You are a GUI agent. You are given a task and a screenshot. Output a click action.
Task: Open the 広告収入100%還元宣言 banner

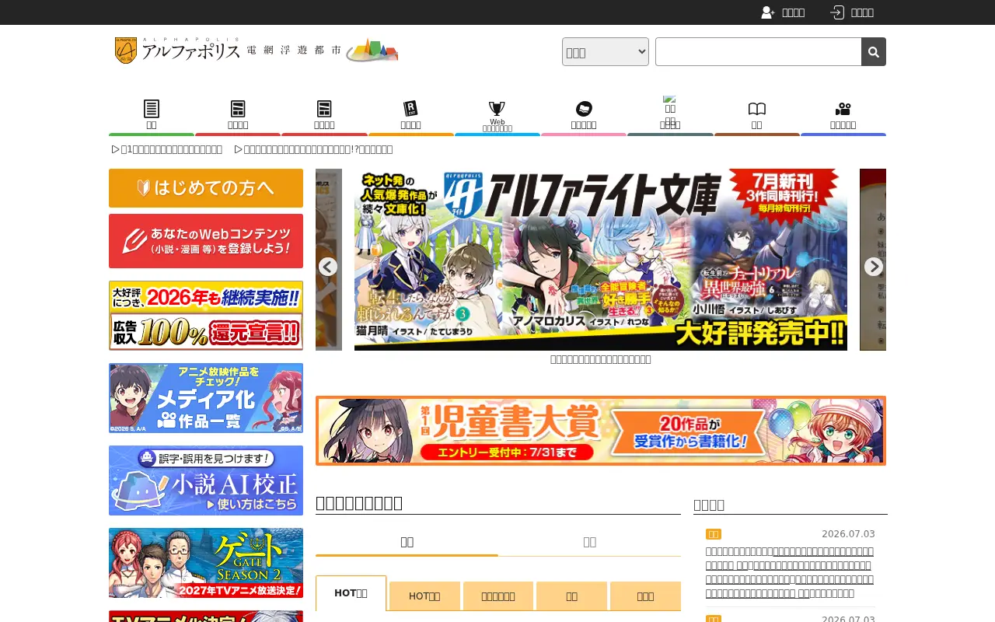206,316
